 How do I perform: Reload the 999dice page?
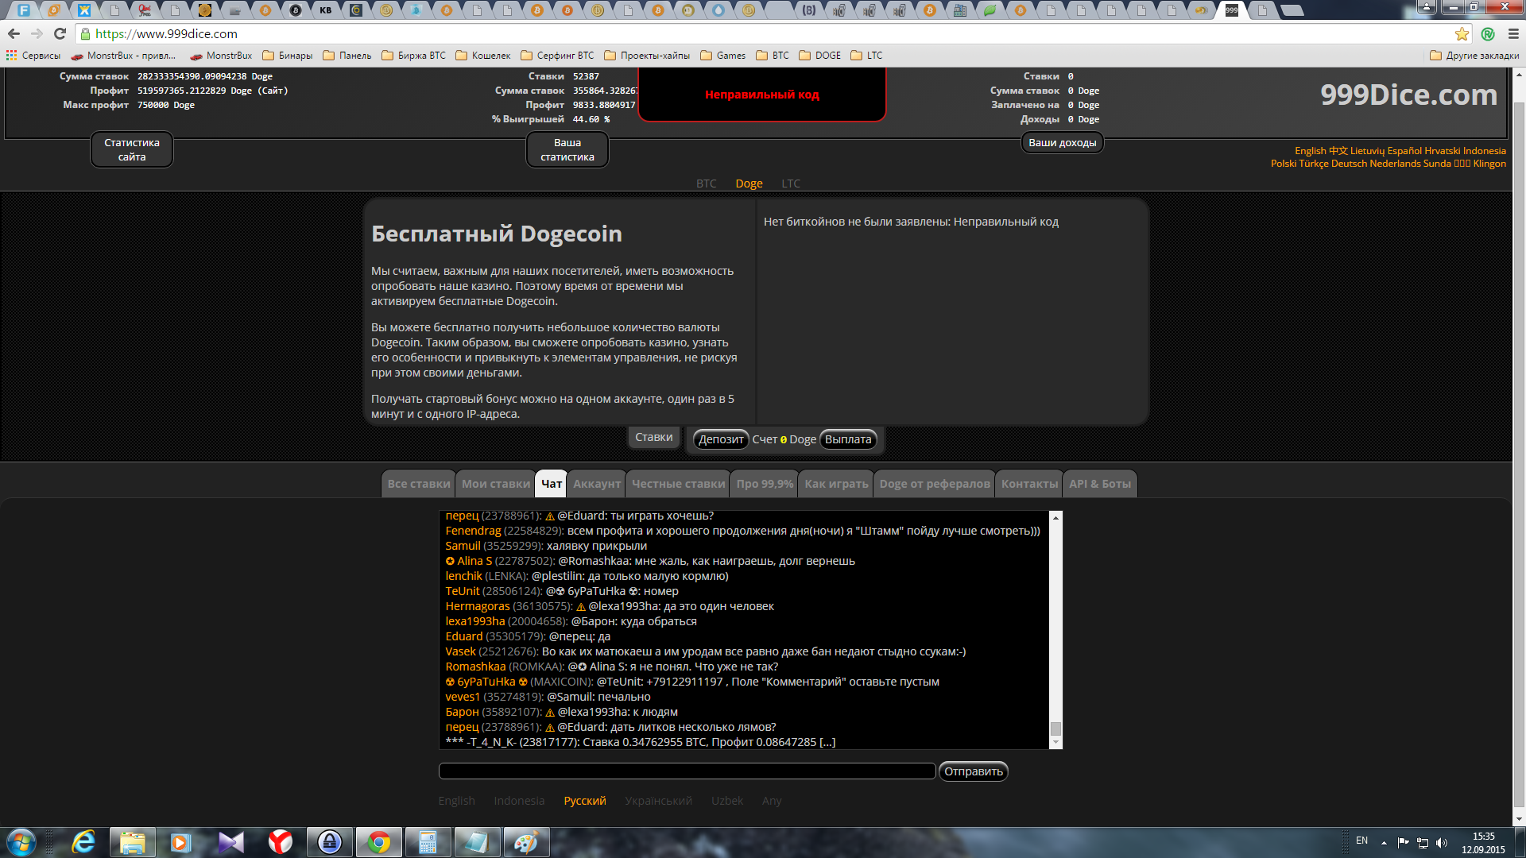[x=60, y=33]
